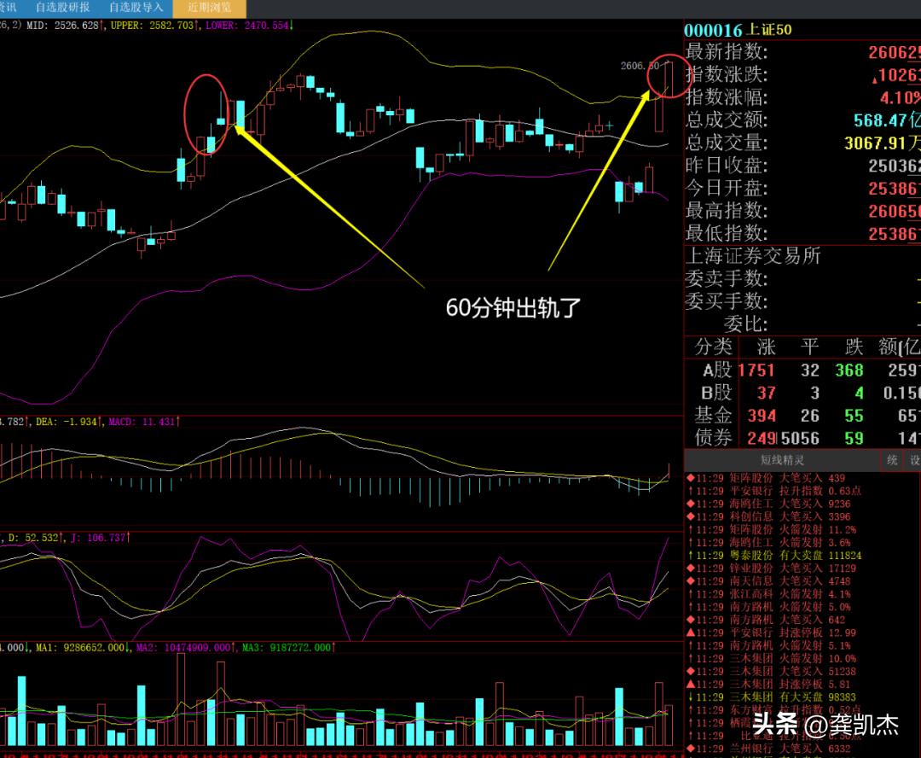Click the 统 button beside 短线精灵
921x758 pixels.
[x=892, y=460]
